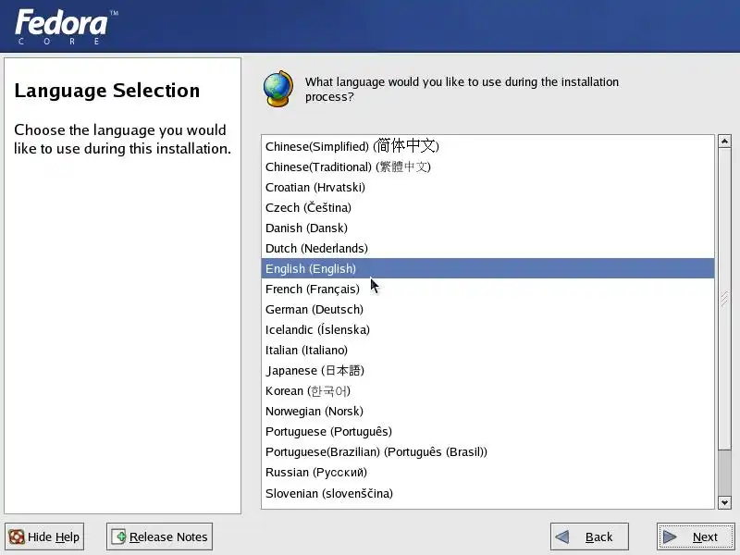Image resolution: width=740 pixels, height=555 pixels.
Task: Choose Italian (Italiano) from the list
Action: click(487, 351)
